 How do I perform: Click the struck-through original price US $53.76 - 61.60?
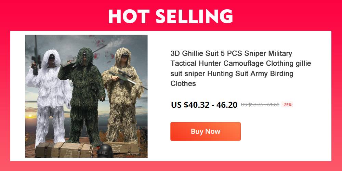point(260,105)
